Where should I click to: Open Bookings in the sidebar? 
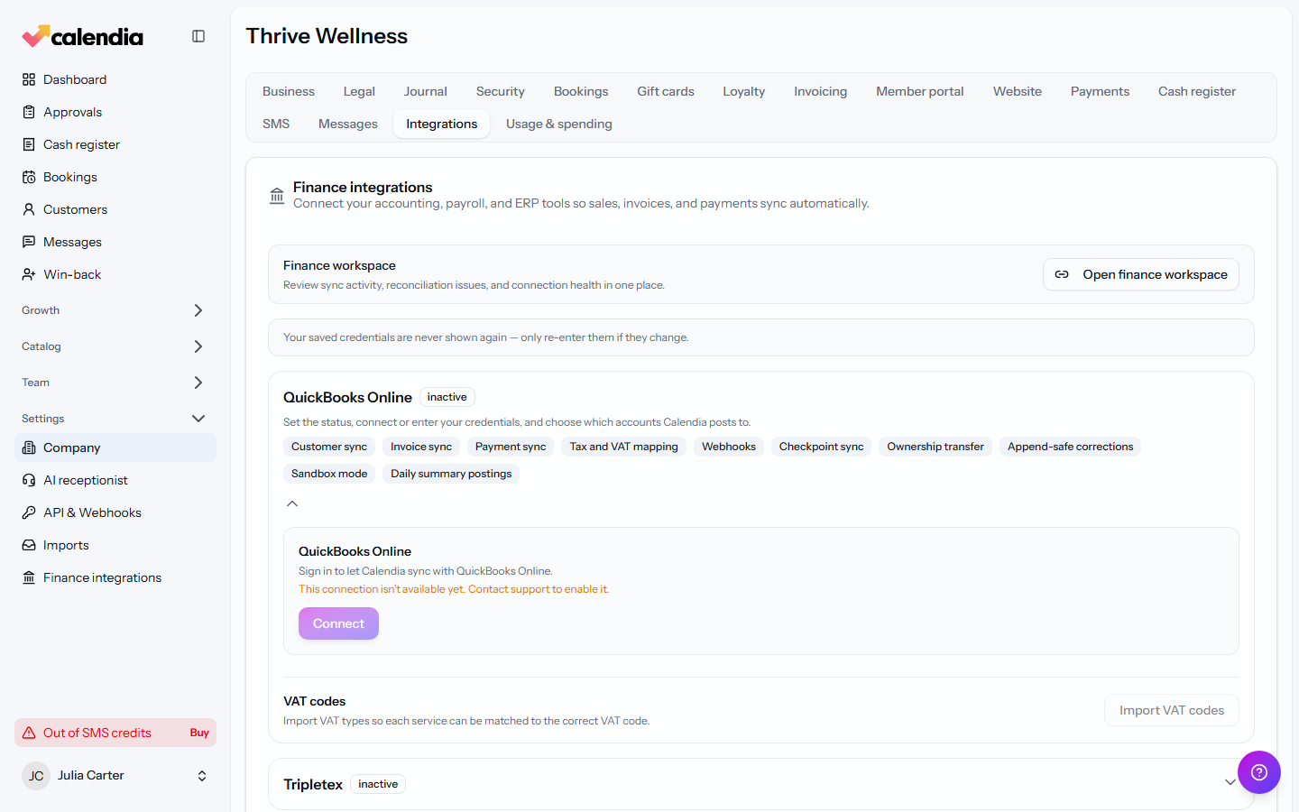115,177
